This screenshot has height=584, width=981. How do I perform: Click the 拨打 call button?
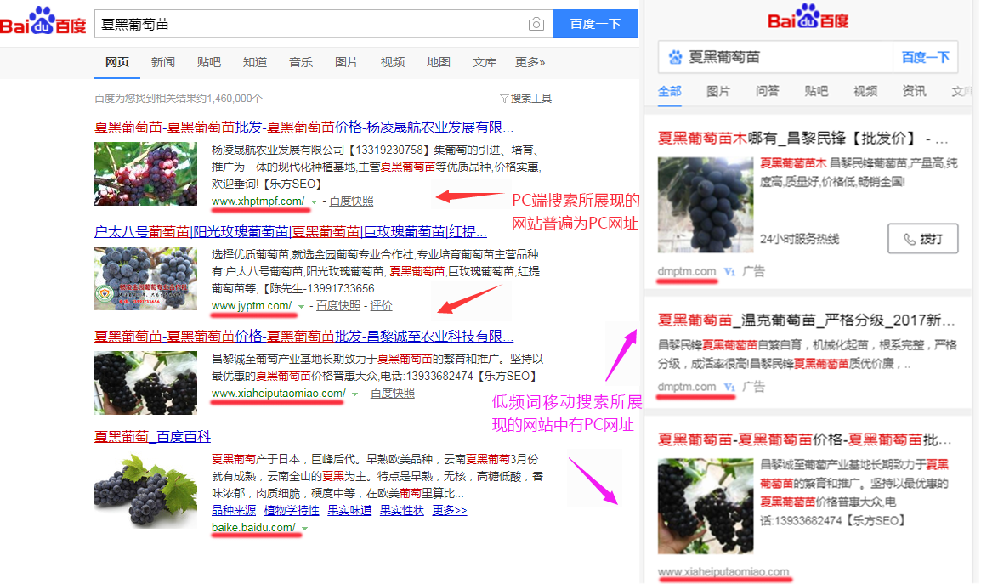coord(923,239)
